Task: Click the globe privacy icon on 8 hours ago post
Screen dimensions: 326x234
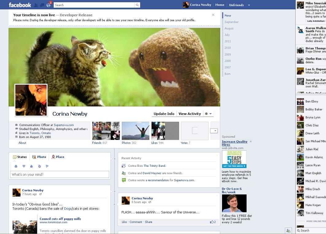Action: 150,202
